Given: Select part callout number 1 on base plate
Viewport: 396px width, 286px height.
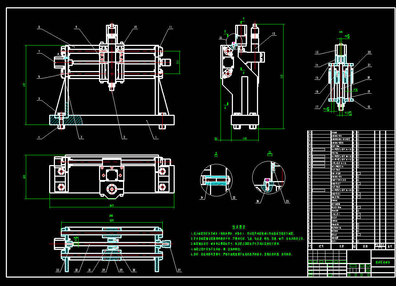Looking at the screenshot, I should (156, 137).
